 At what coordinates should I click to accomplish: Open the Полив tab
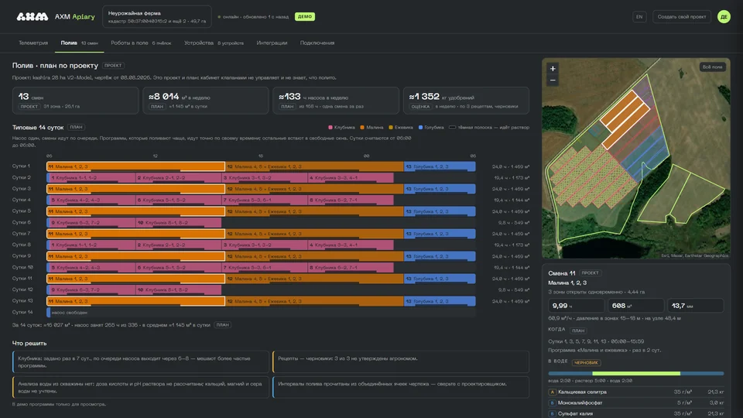click(79, 43)
